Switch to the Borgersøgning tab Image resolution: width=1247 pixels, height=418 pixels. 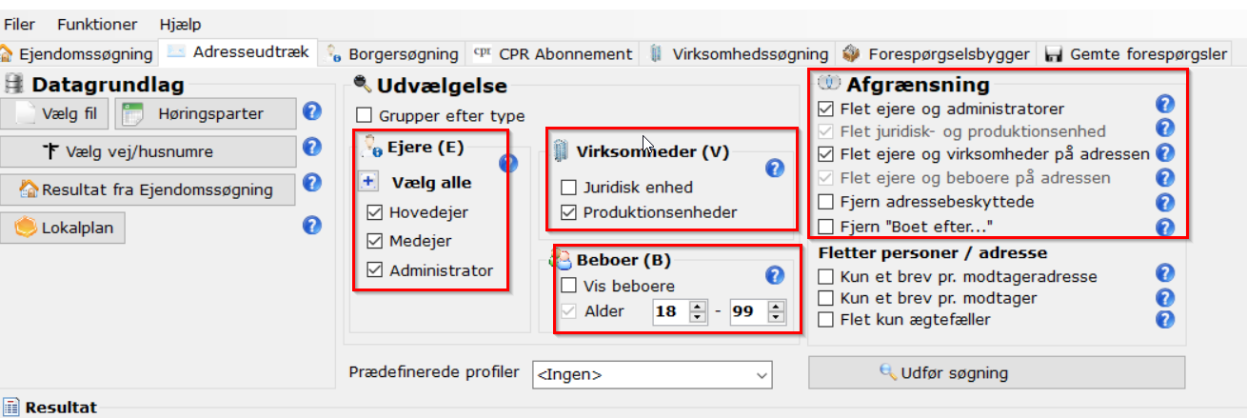tap(395, 54)
